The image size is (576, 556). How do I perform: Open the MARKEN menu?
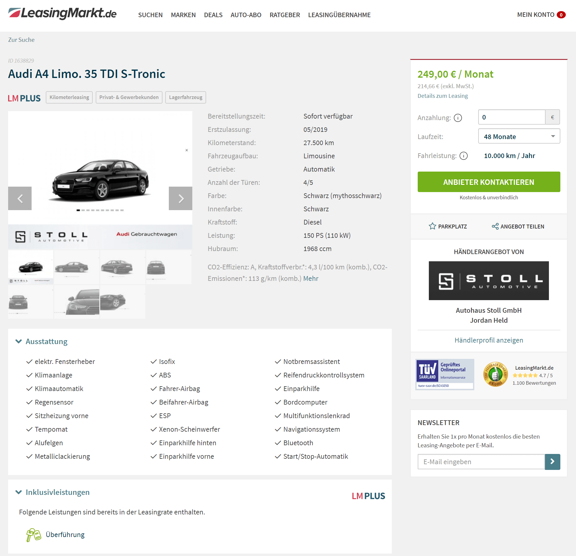coord(183,15)
